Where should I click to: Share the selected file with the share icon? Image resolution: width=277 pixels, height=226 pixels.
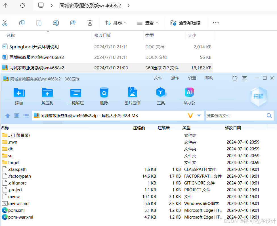click(x=73, y=23)
